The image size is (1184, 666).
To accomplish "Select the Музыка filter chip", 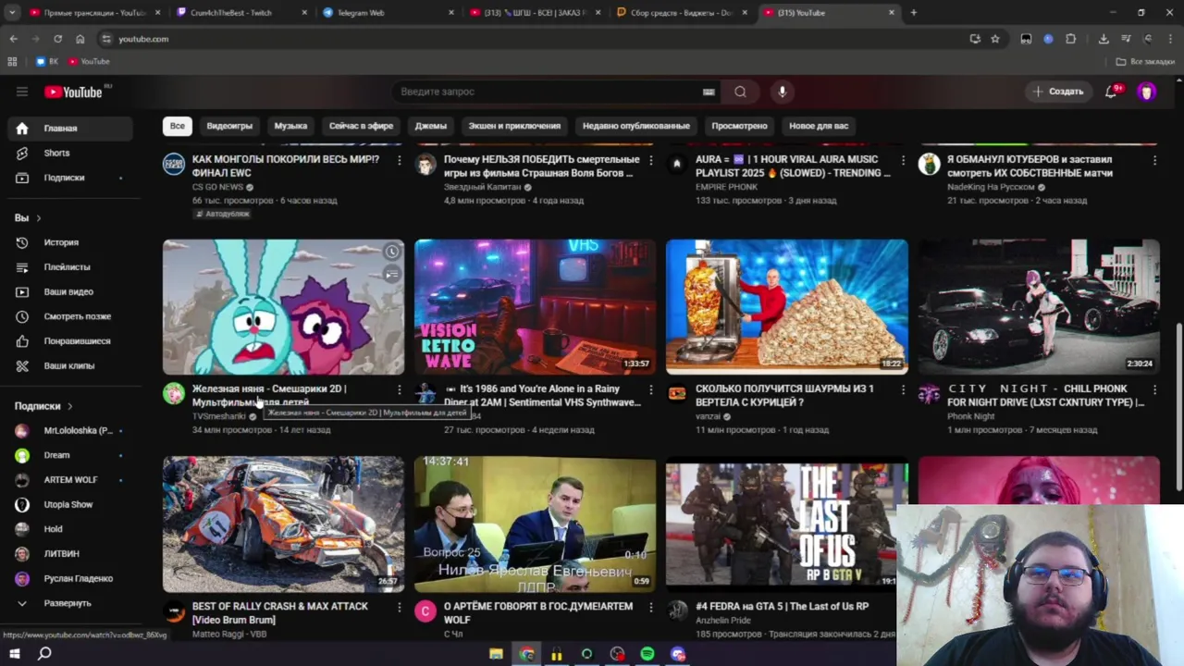I will [x=290, y=126].
